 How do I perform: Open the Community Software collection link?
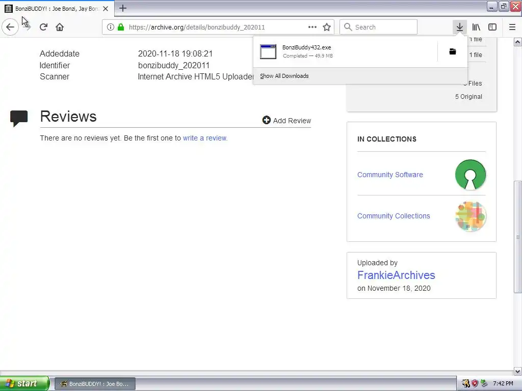tap(390, 175)
